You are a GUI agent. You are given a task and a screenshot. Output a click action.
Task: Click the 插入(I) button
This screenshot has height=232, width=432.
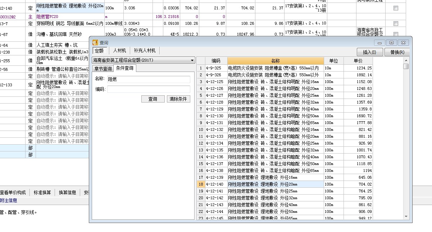369,52
